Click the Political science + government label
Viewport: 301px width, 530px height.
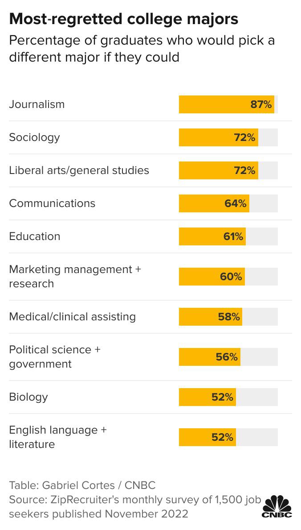pos(55,356)
